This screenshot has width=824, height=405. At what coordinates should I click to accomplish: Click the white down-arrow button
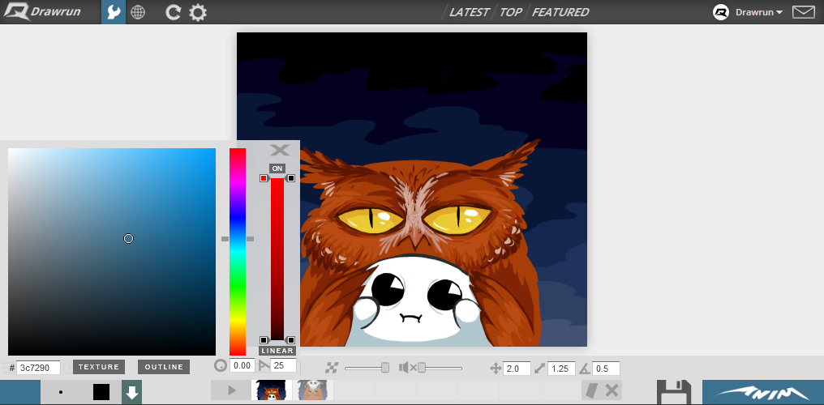click(132, 392)
